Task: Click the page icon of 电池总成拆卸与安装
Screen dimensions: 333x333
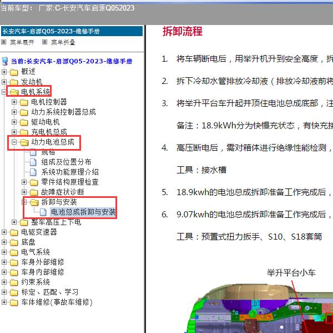Action: coord(43,212)
